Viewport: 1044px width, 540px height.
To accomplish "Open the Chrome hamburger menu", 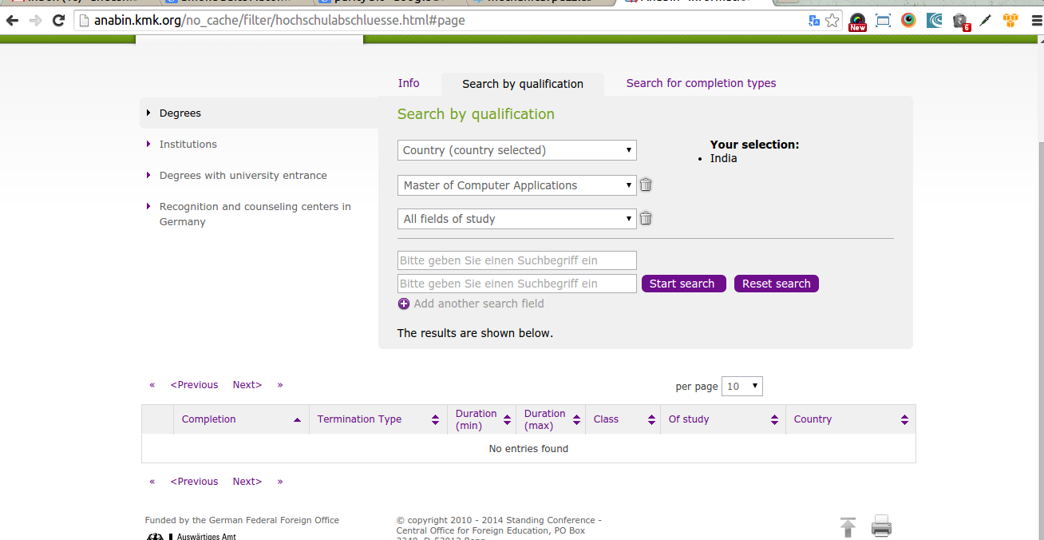I will point(1032,21).
